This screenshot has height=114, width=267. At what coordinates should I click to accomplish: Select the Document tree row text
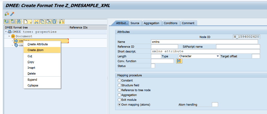tap(24, 36)
